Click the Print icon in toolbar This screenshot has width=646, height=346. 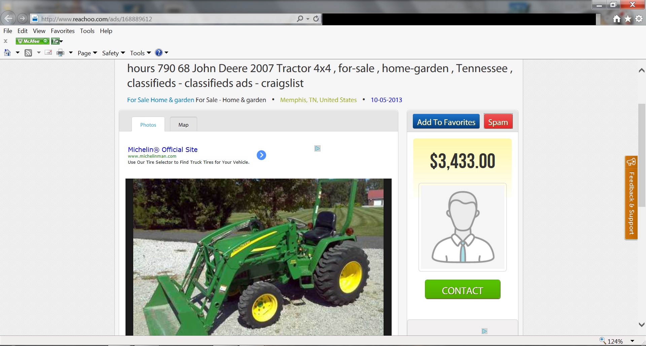click(x=60, y=53)
